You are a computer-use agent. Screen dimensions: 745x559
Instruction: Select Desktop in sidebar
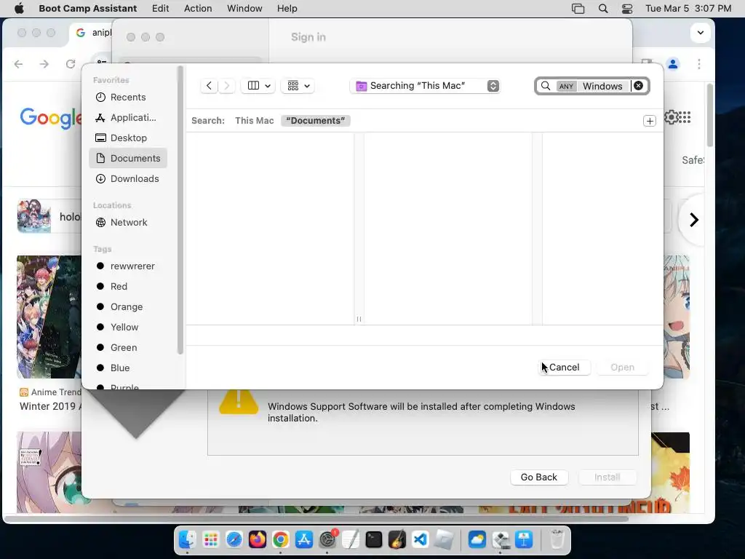point(128,138)
